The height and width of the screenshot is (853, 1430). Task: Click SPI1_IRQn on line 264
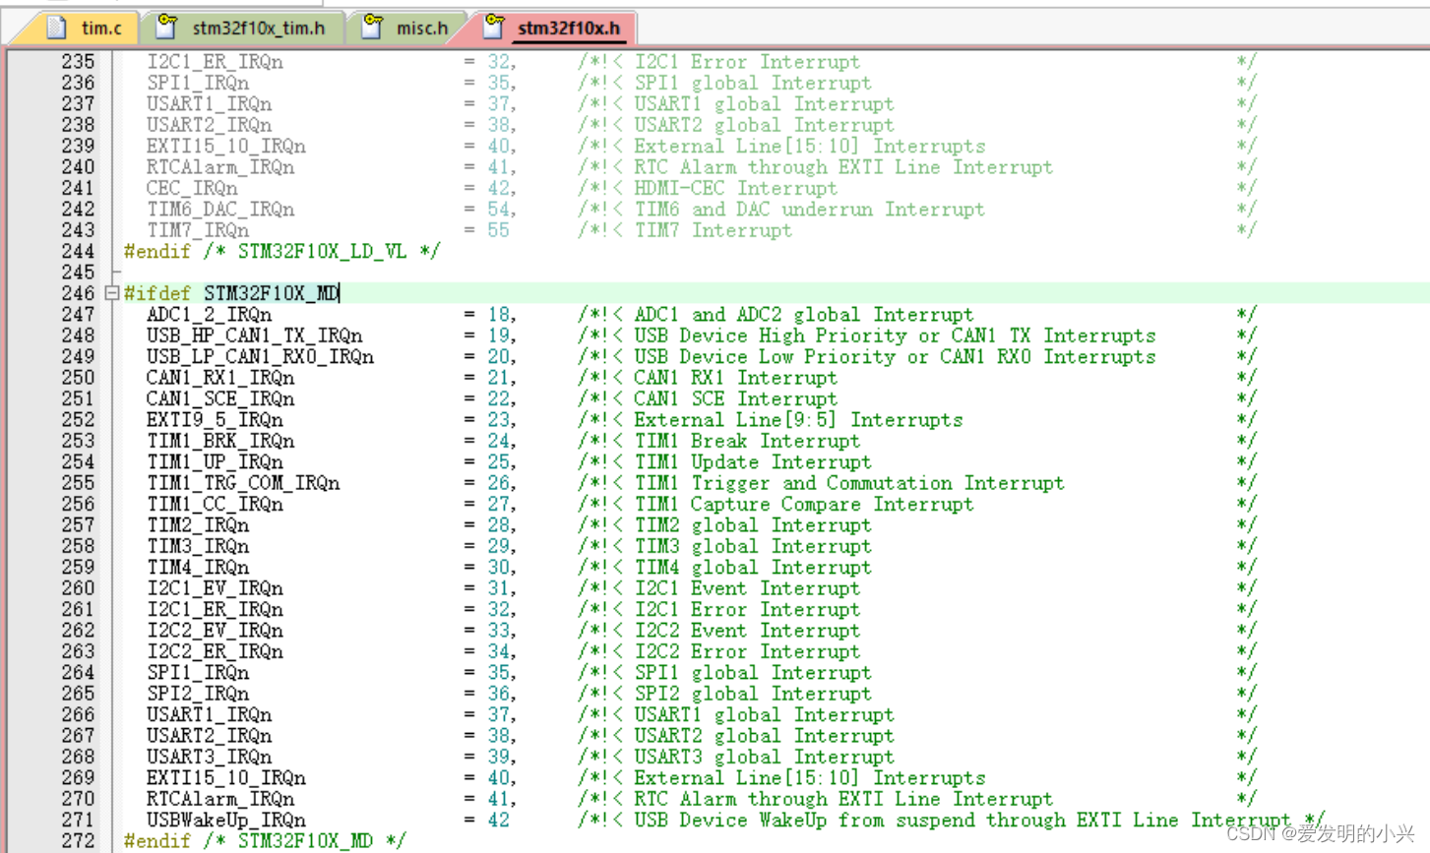(198, 672)
